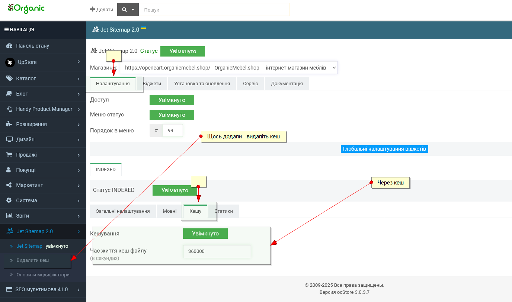Viewport: 512px width, 302px height.
Task: Click the plus icon beside Додати
Action: pos(93,10)
